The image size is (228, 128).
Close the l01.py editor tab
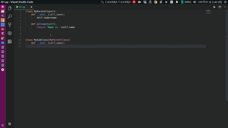(x=31, y=7)
